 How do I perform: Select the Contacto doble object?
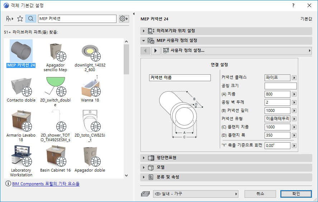21,89
